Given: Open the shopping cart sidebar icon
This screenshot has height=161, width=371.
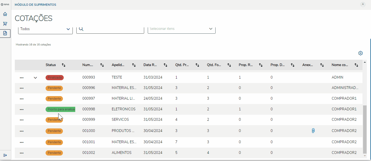Looking at the screenshot, I should point(5,24).
